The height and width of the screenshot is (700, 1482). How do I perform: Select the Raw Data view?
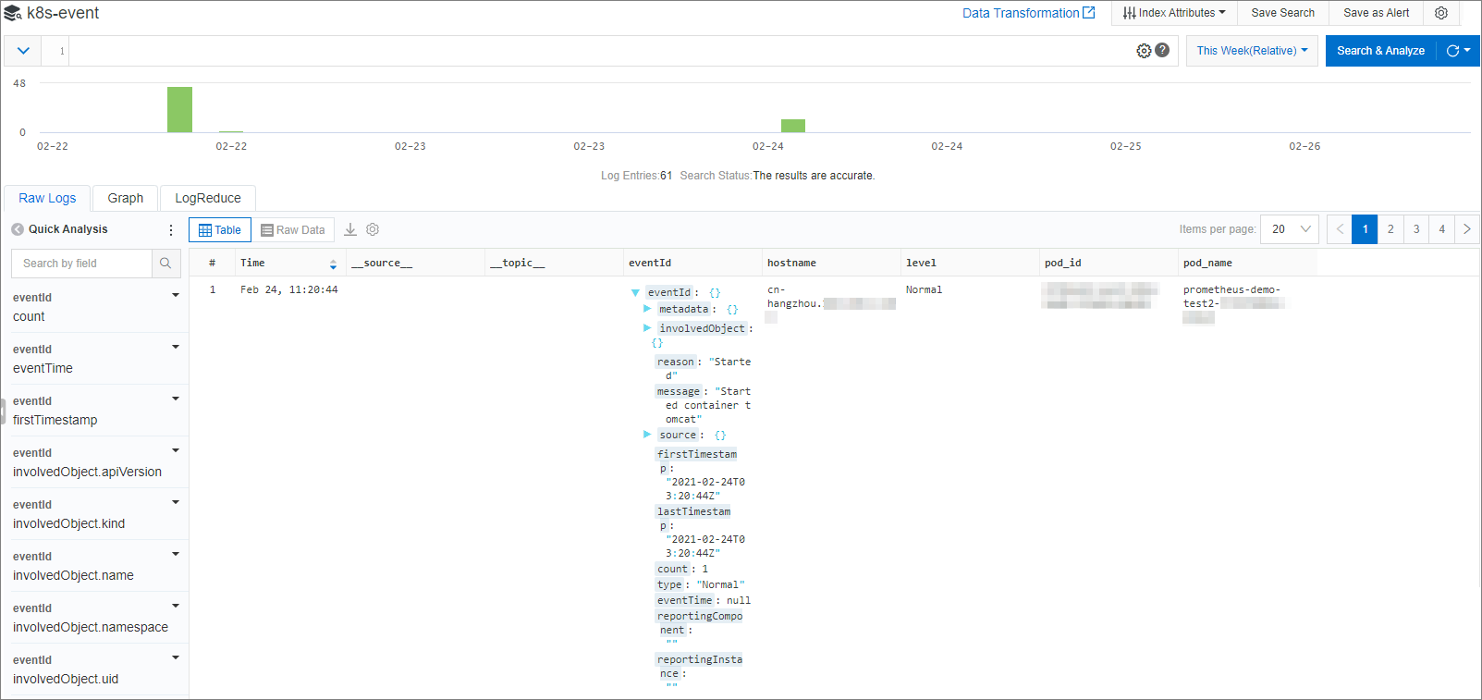[293, 230]
